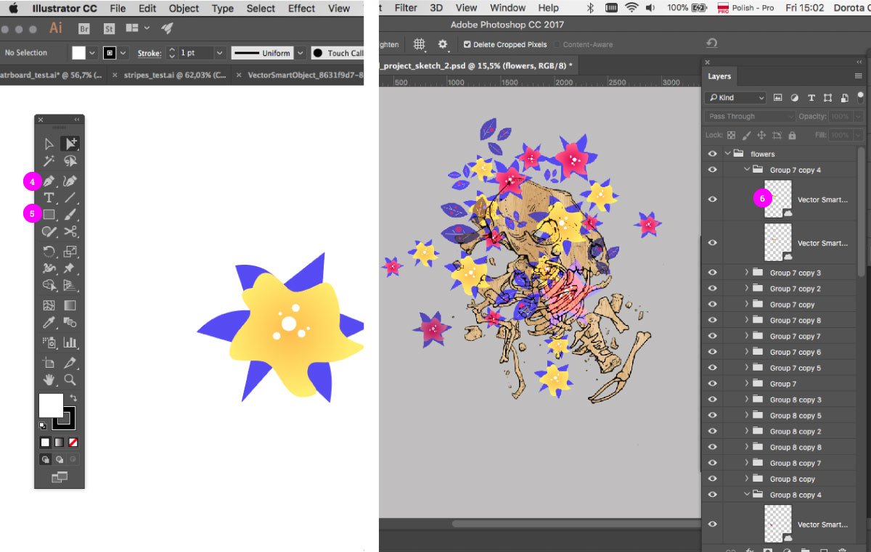
Task: Select the Type tool in Illustrator
Action: point(49,197)
